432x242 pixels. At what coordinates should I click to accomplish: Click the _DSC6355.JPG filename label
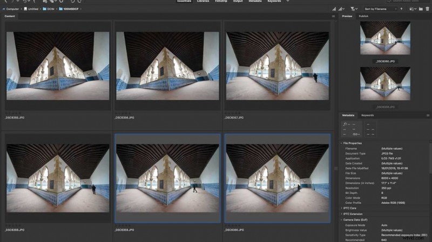[15, 117]
